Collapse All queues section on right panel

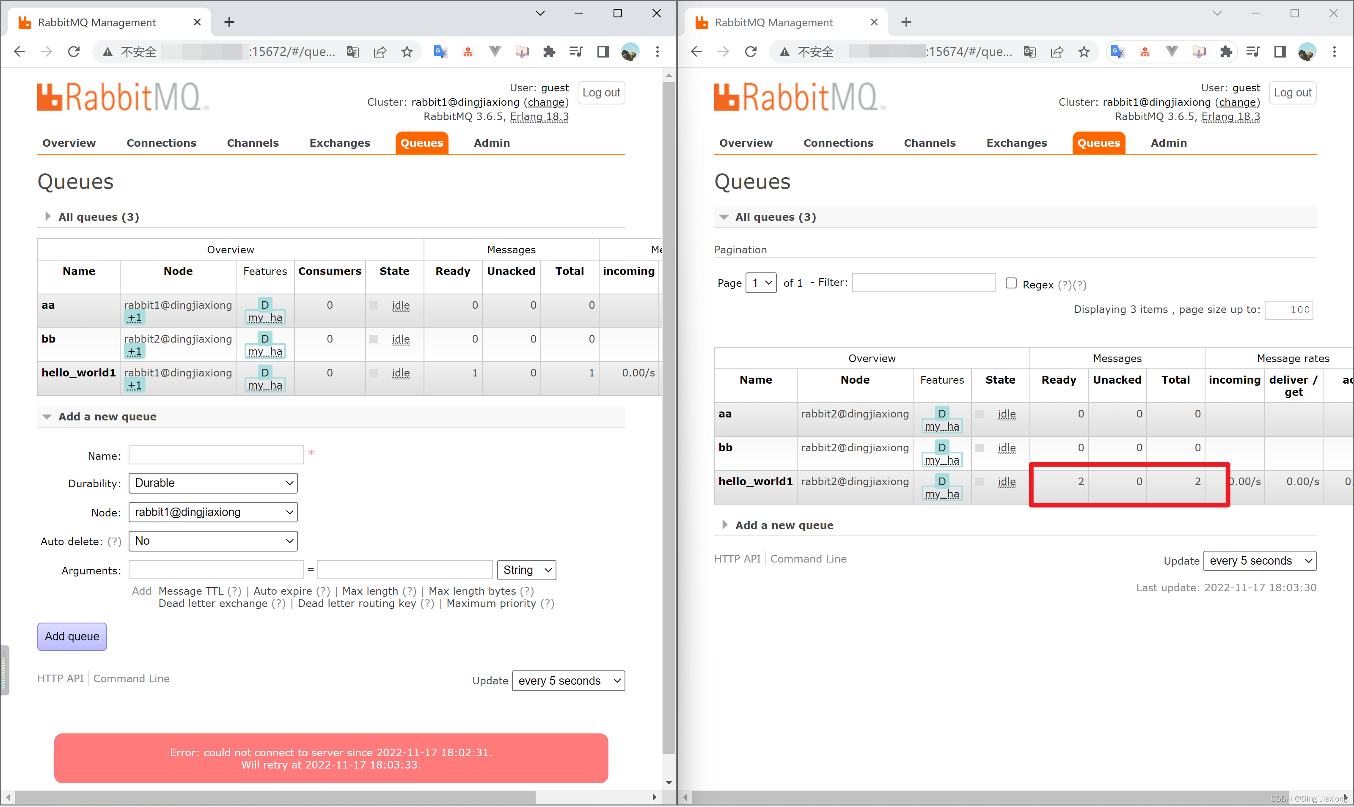tap(723, 216)
